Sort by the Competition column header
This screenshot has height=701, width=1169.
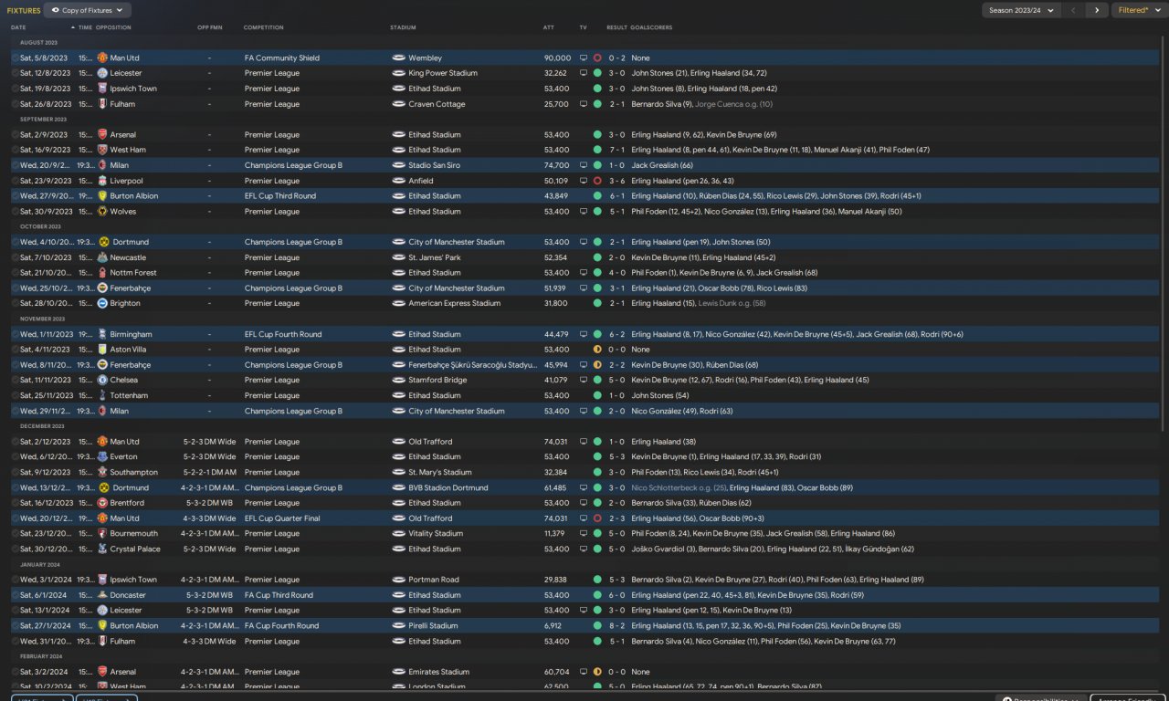click(x=264, y=27)
